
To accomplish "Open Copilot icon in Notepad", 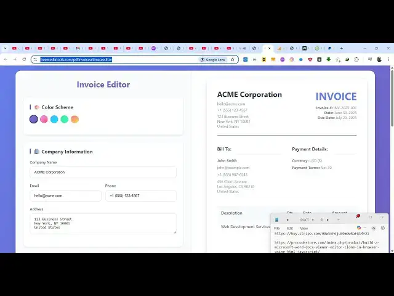I will click(359, 228).
